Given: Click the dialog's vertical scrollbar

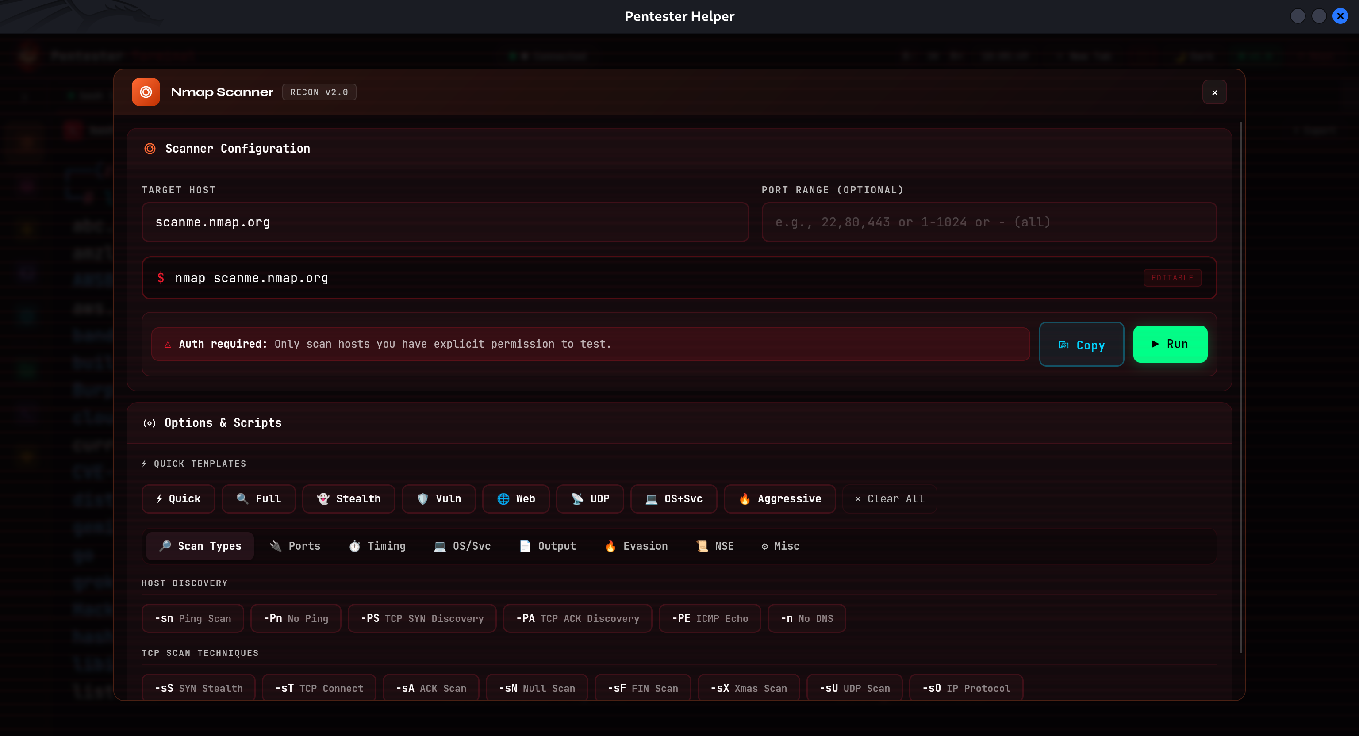Looking at the screenshot, I should coord(1240,388).
